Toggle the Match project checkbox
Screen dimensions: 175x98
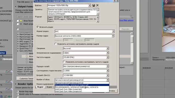click(17, 24)
